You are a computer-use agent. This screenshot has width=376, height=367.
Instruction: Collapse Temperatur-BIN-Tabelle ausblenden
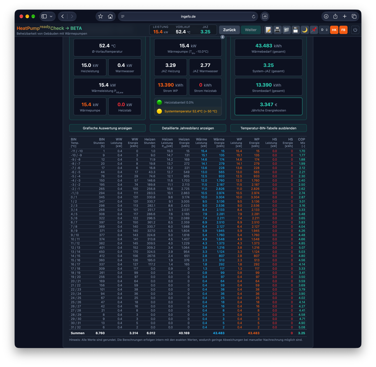point(269,128)
